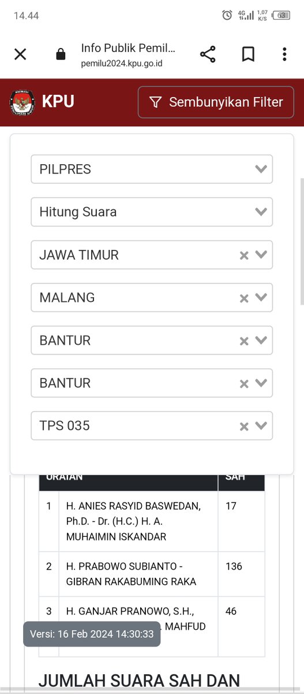Clear the first BANTUR district selection

click(x=244, y=341)
